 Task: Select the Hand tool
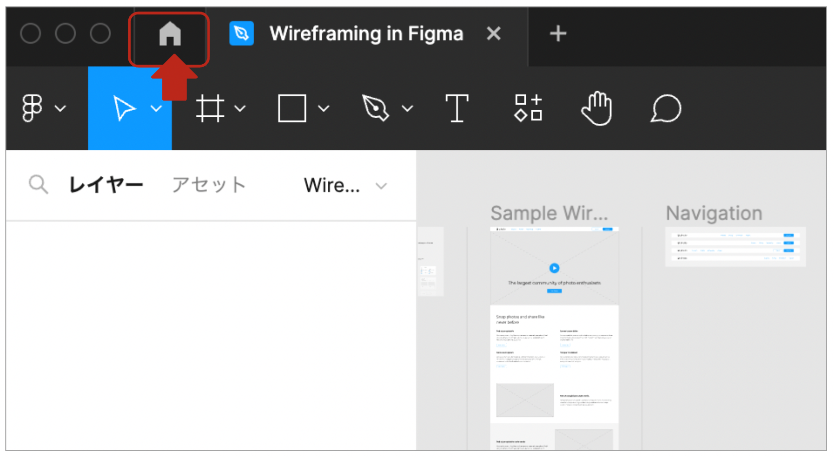(x=596, y=108)
